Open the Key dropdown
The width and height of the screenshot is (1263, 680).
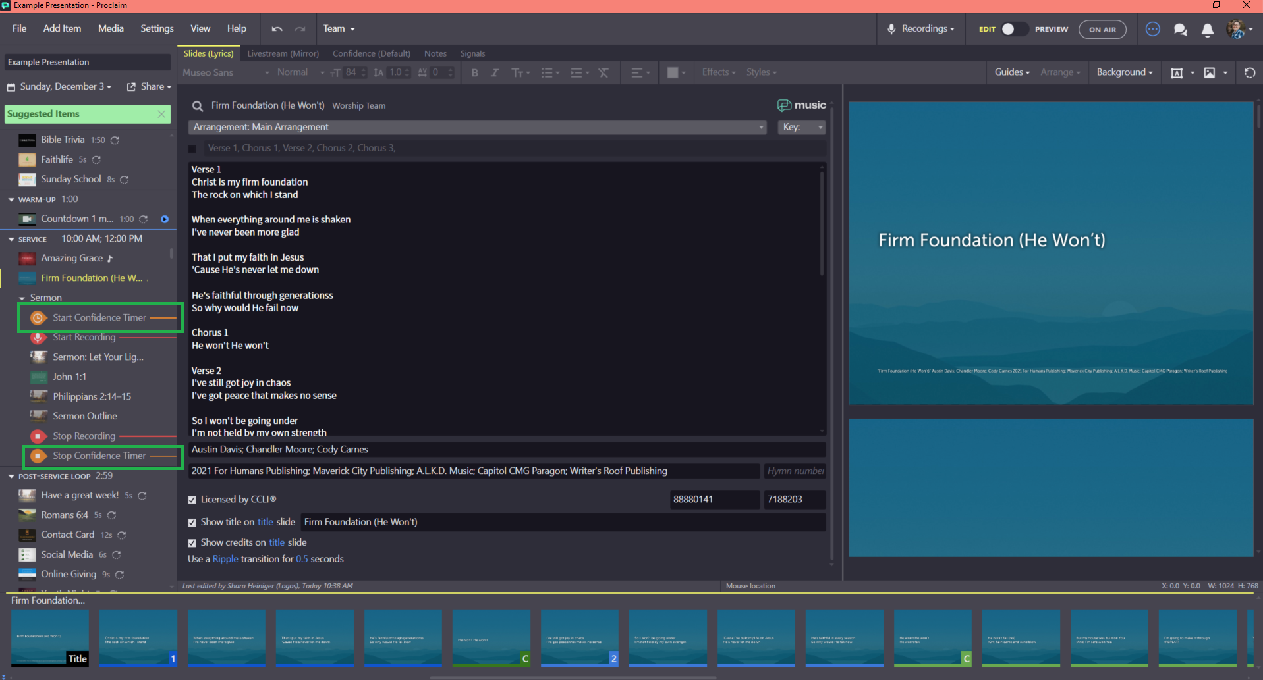coord(802,127)
